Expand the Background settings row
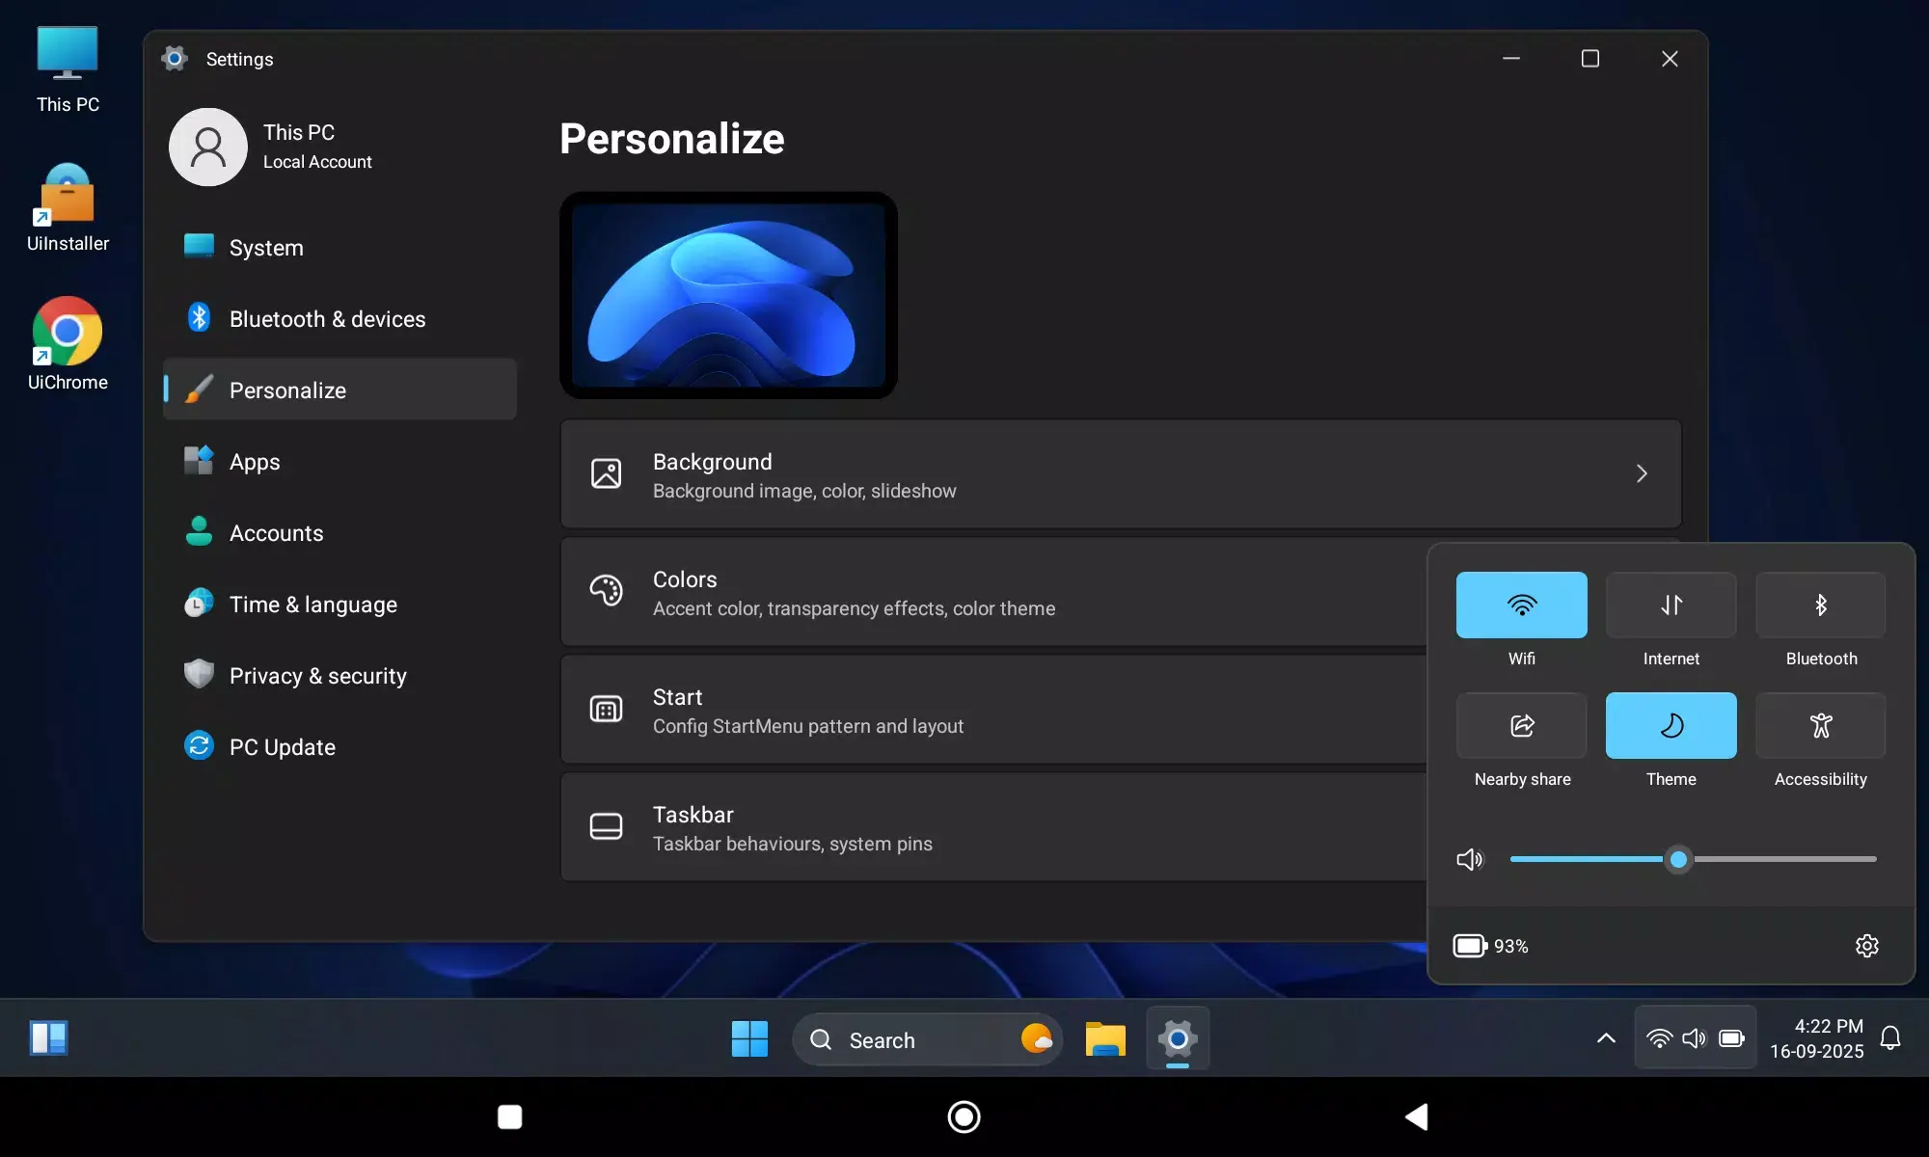The width and height of the screenshot is (1929, 1157). pos(1119,473)
